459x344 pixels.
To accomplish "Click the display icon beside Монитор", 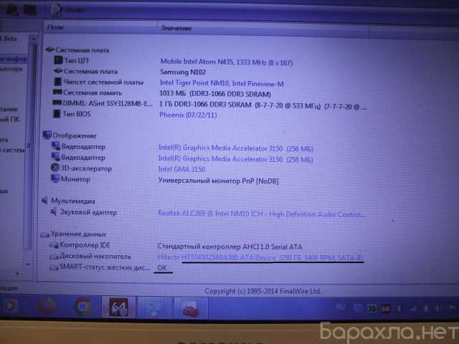I will pyautogui.click(x=55, y=178).
